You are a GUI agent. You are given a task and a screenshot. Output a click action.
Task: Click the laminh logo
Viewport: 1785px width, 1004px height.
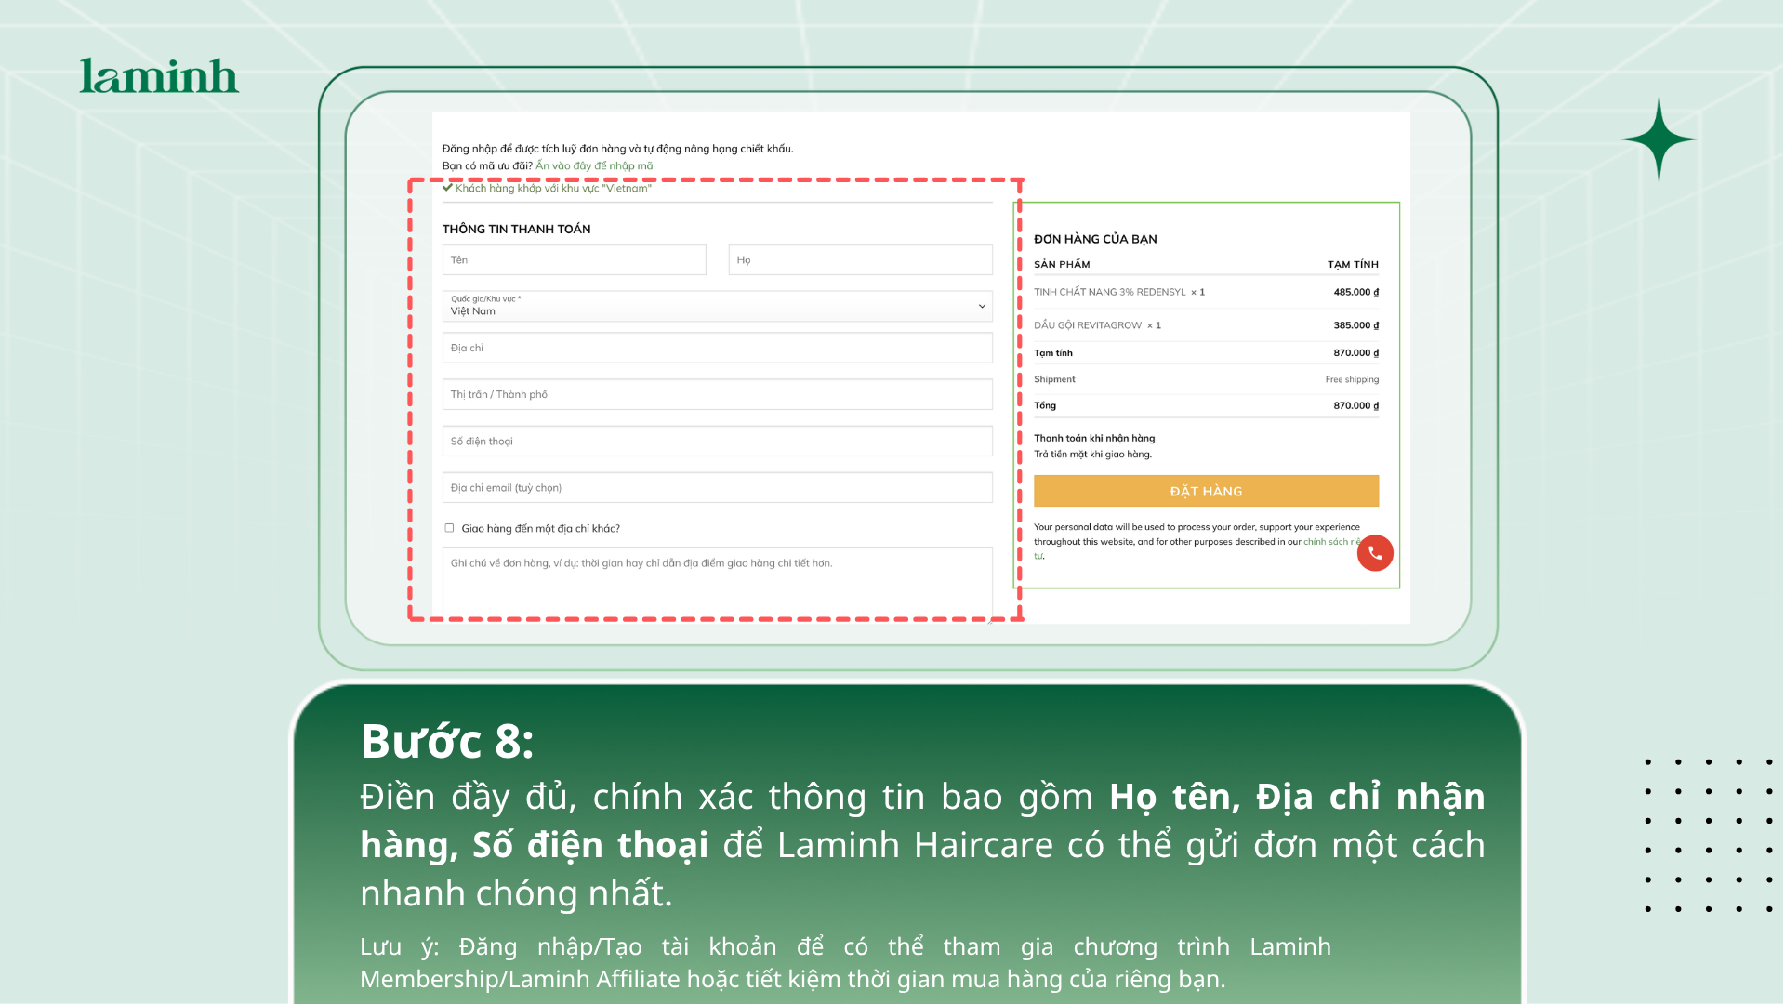tap(159, 76)
